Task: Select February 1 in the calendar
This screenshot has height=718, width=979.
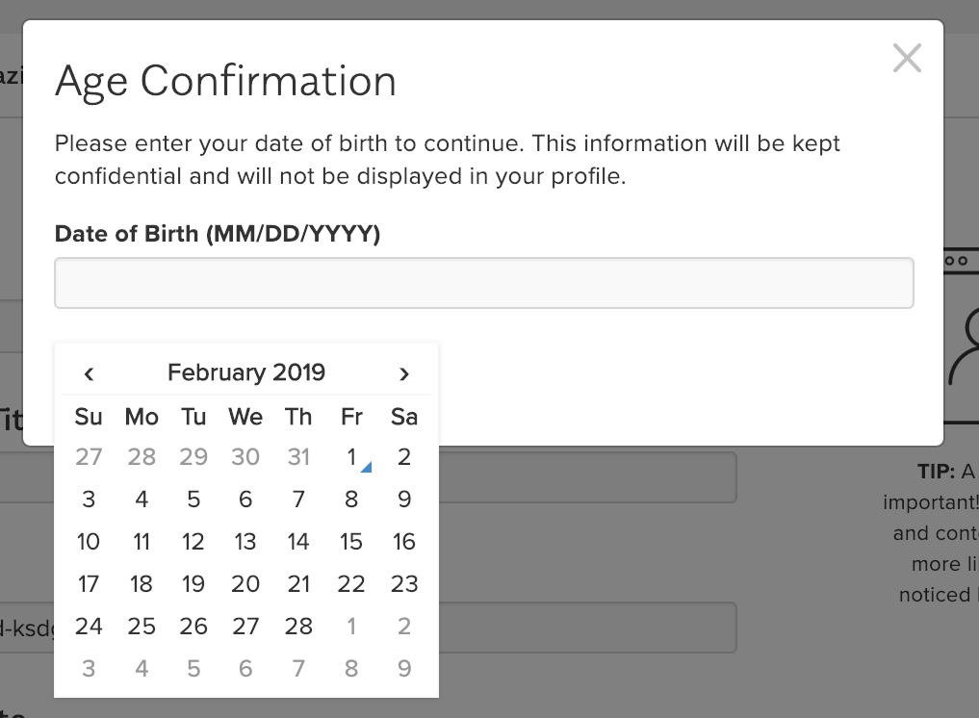Action: tap(352, 457)
